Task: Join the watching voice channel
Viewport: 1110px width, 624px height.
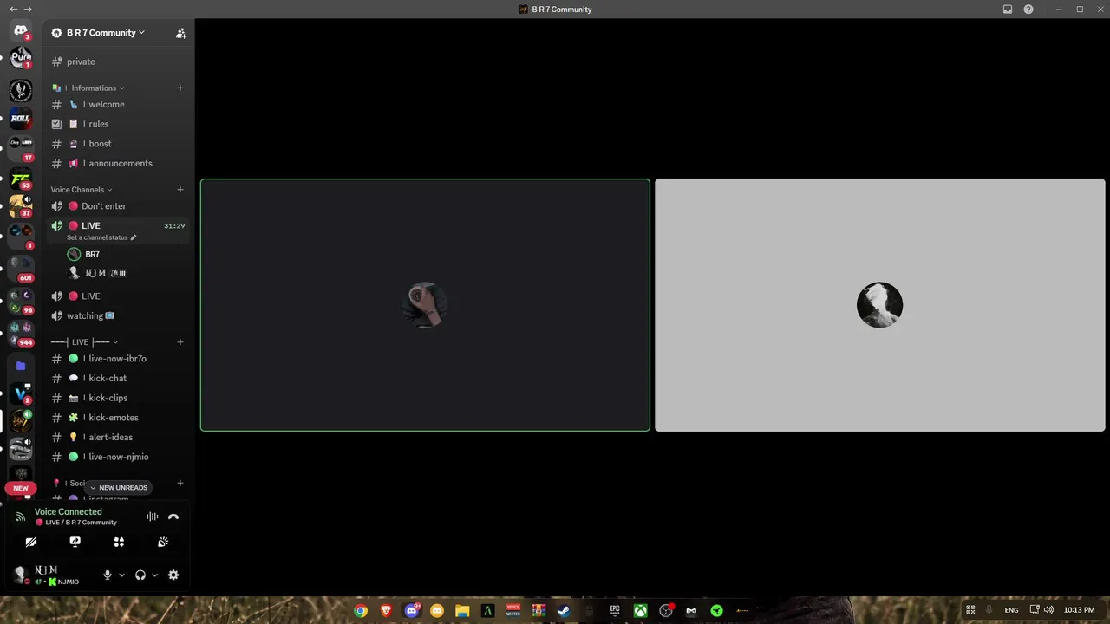Action: [x=119, y=315]
